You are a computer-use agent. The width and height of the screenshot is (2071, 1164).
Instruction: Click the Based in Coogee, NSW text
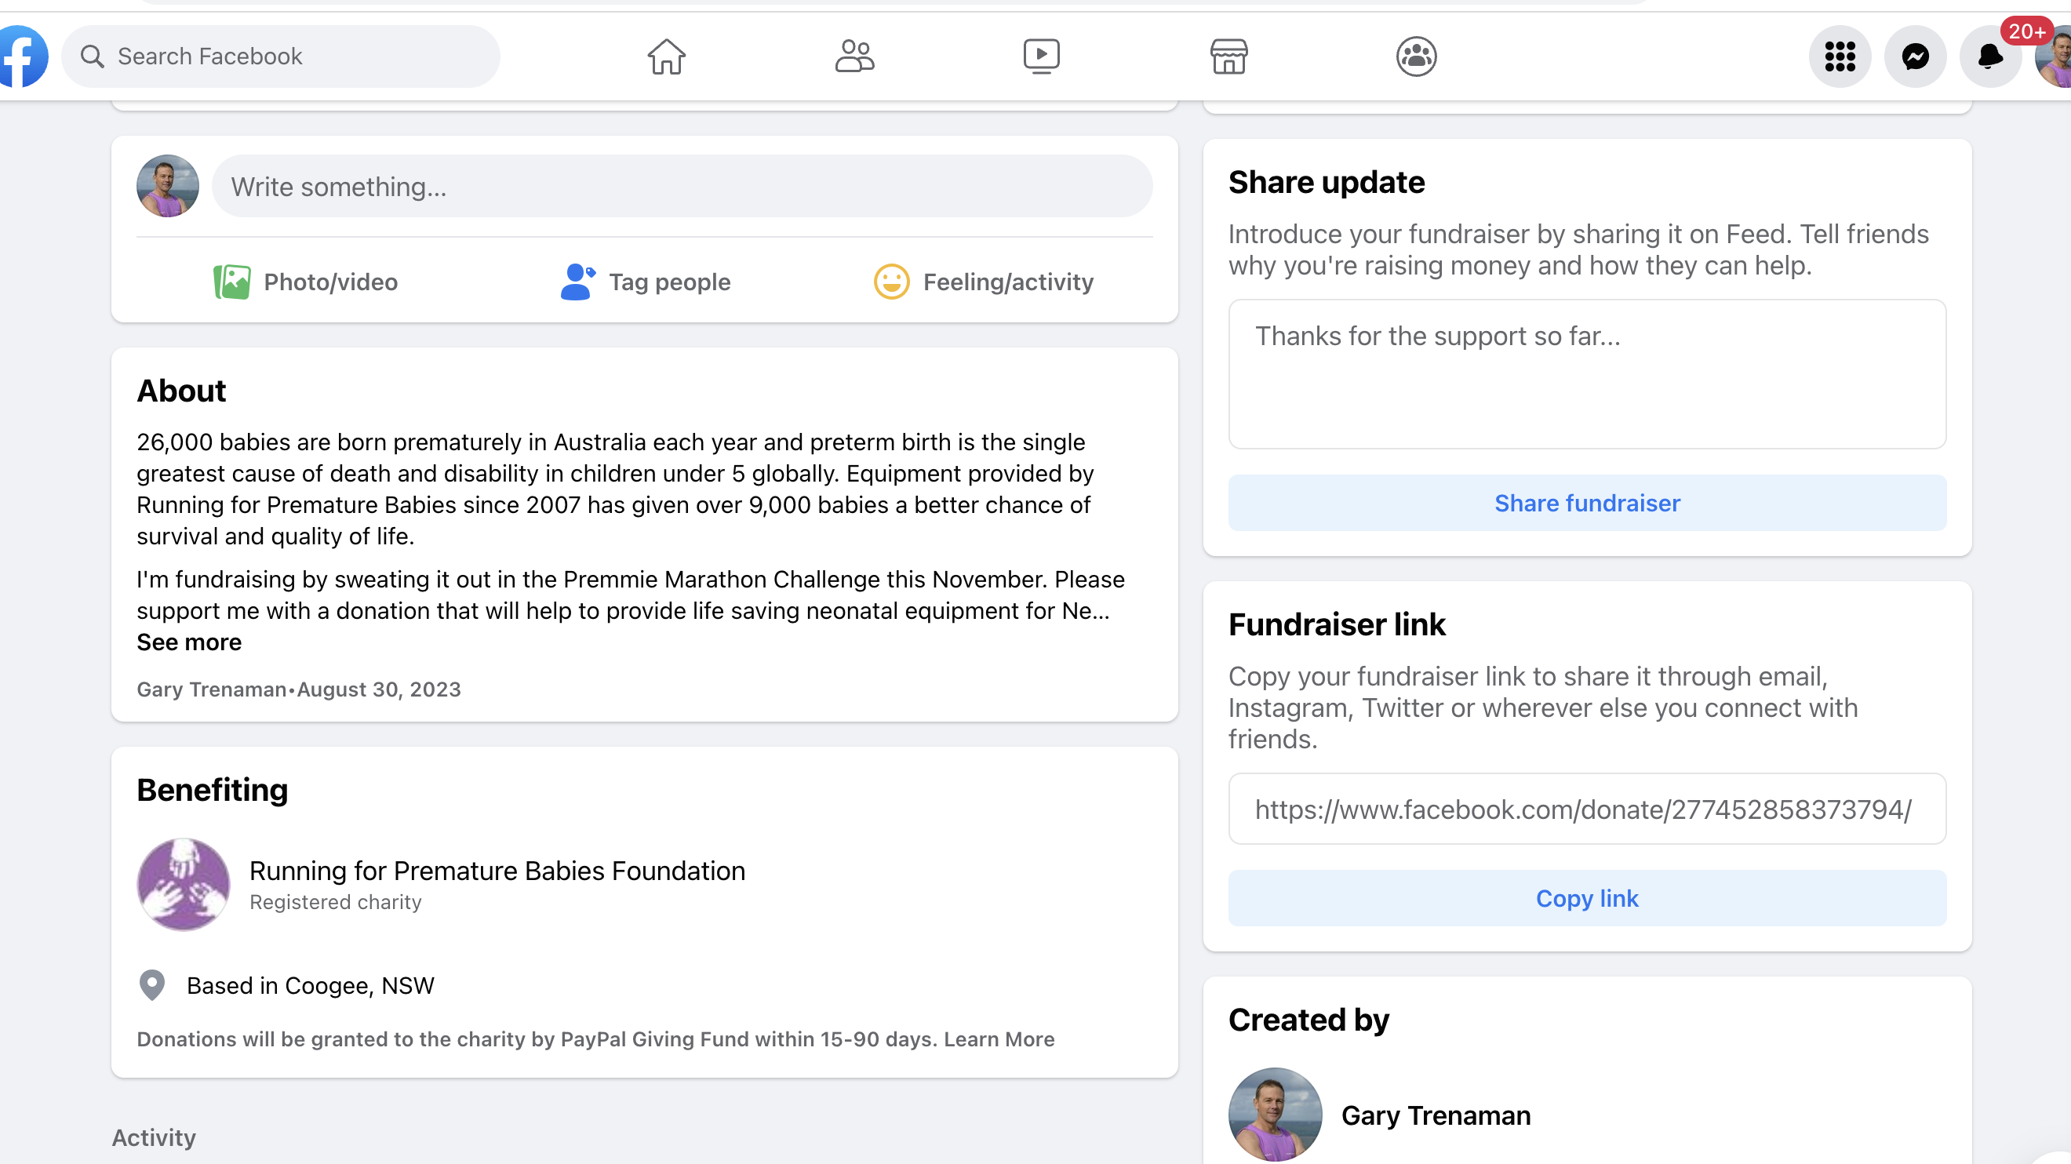pyautogui.click(x=311, y=987)
